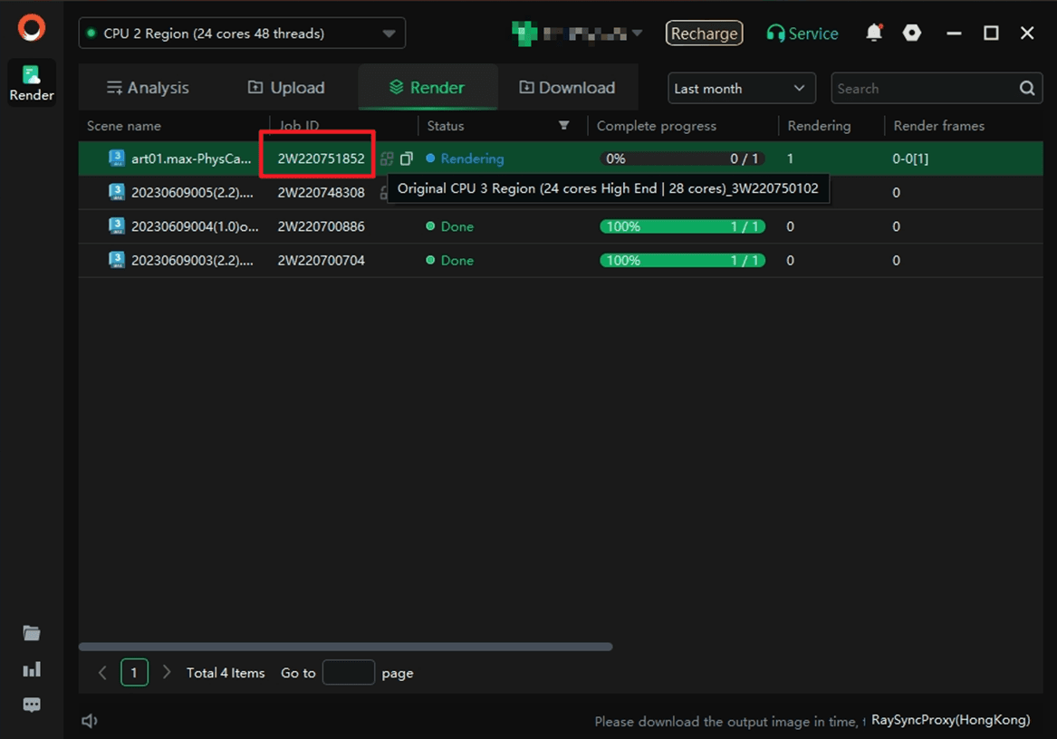Open the Service support link
Viewport: 1057px width, 739px height.
pos(802,34)
